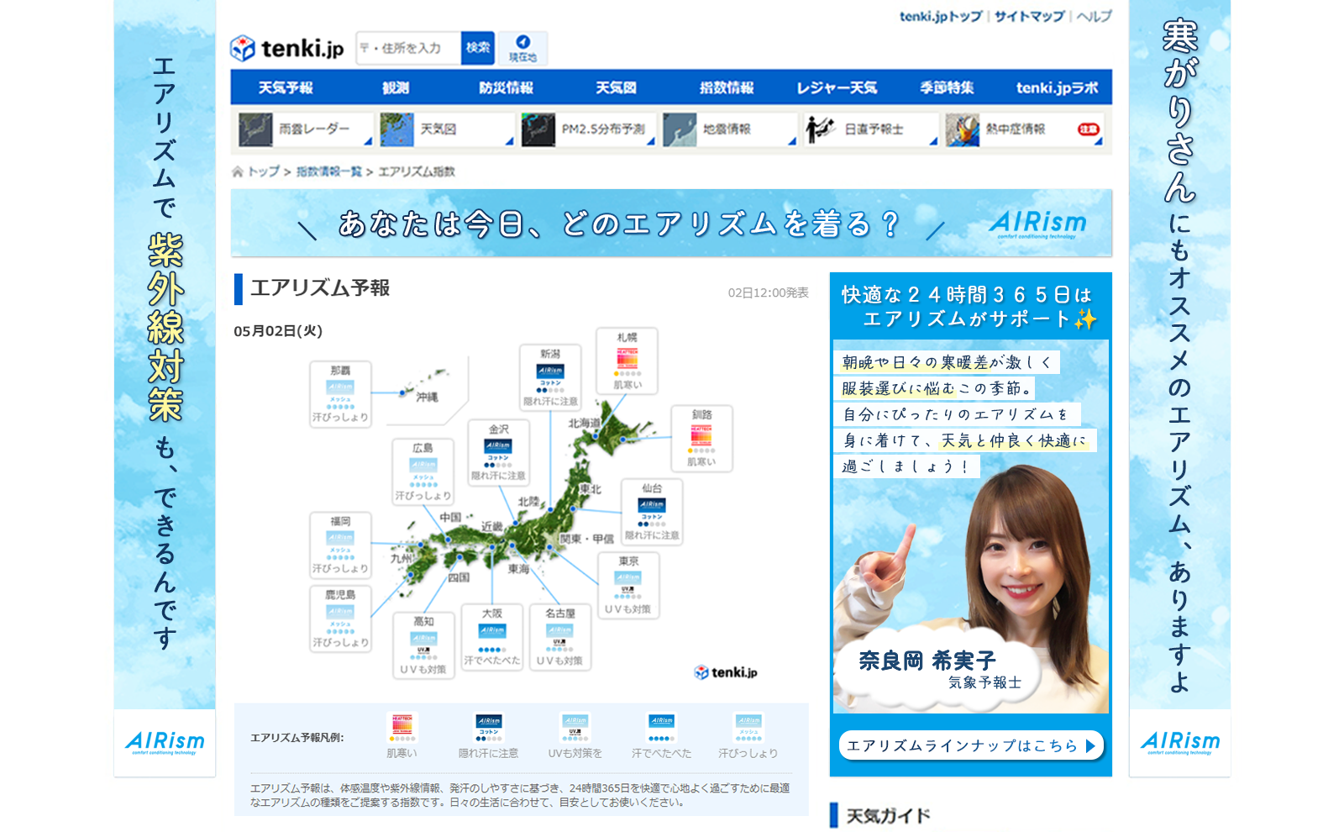Screen dimensions: 1344x832
Task: Click the address search input field
Action: [408, 48]
